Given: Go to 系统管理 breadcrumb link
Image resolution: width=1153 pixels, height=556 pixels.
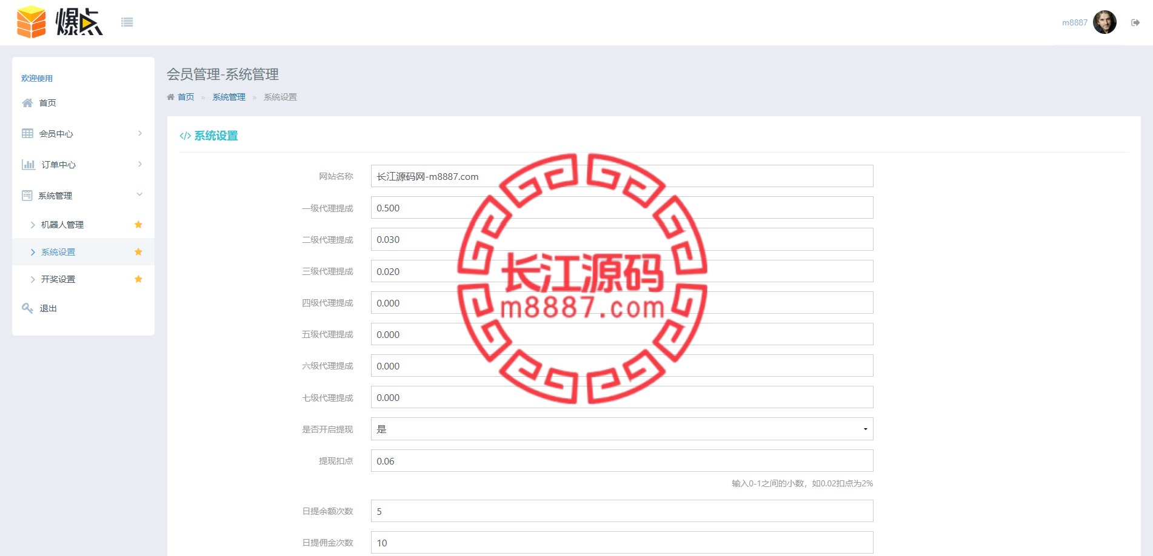Looking at the screenshot, I should click(x=229, y=97).
